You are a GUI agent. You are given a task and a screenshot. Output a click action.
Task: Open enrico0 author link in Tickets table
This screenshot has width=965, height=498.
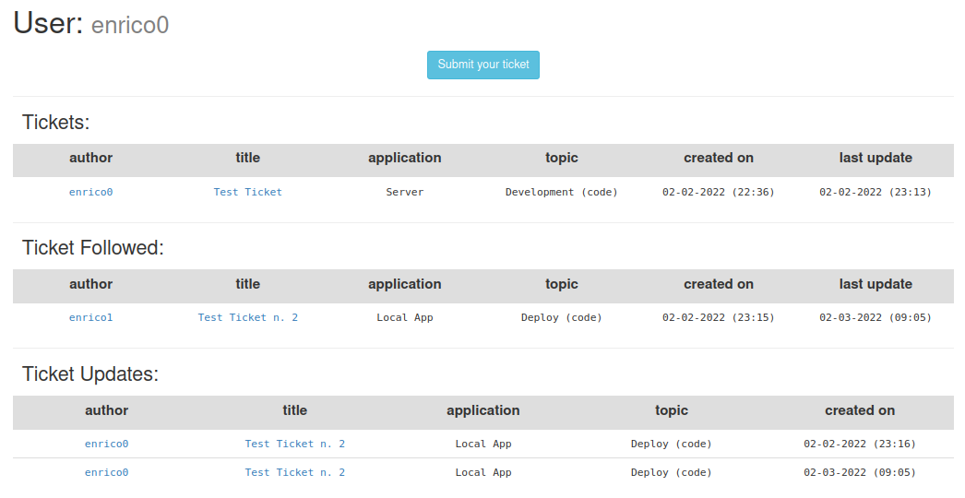click(91, 192)
